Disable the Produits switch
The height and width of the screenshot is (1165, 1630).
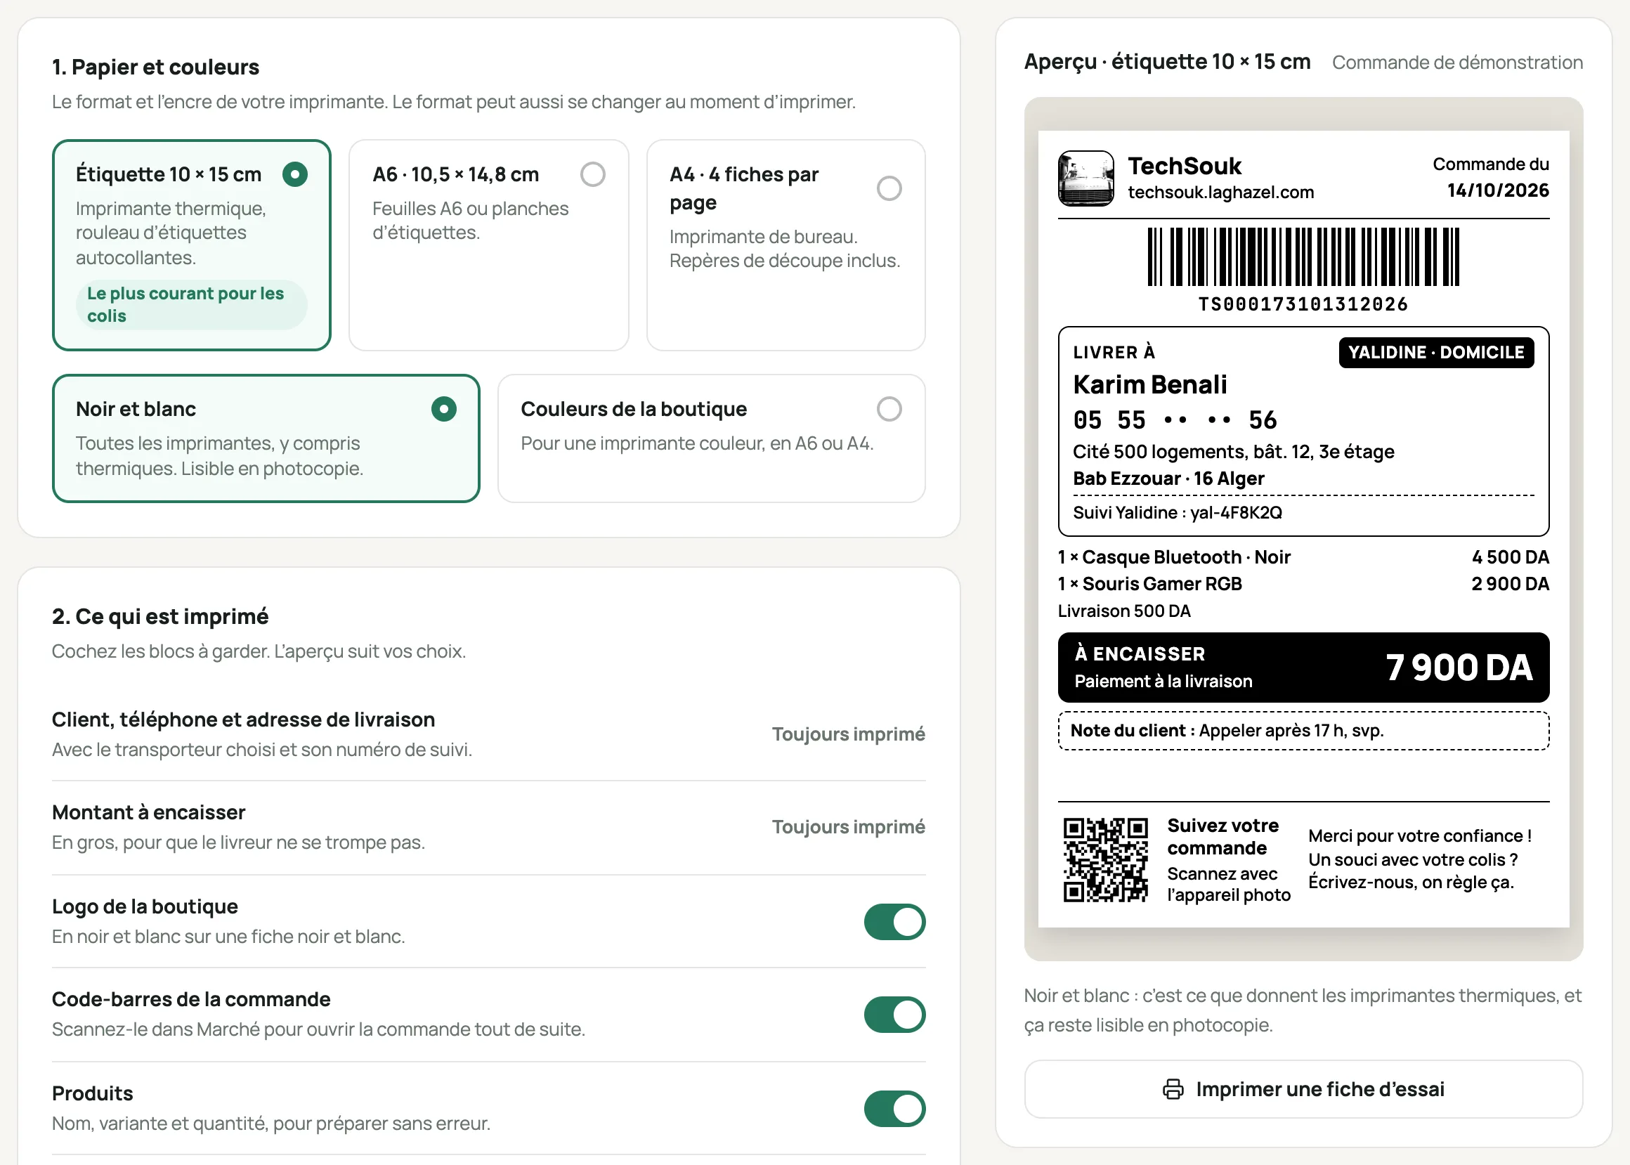[x=894, y=1108]
